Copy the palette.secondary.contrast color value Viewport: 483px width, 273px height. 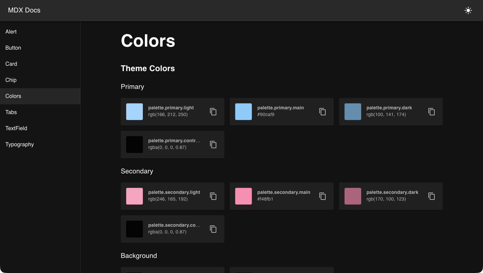tap(213, 229)
